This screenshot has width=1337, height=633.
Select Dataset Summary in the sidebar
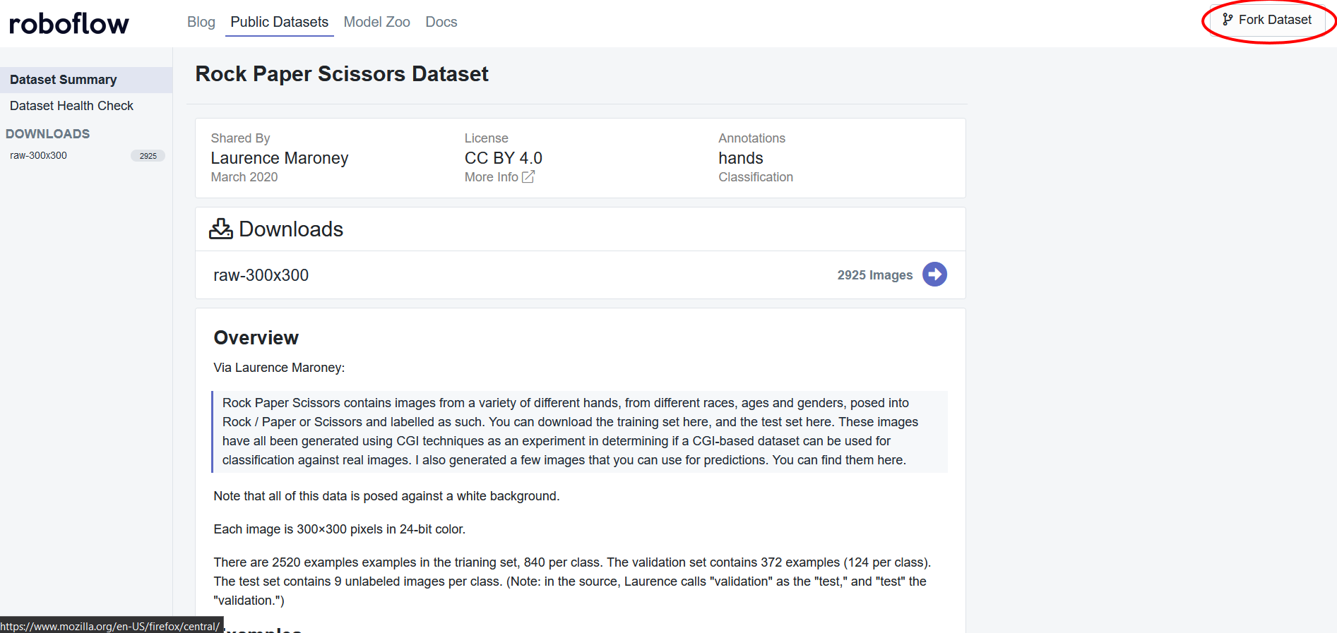tap(86, 80)
